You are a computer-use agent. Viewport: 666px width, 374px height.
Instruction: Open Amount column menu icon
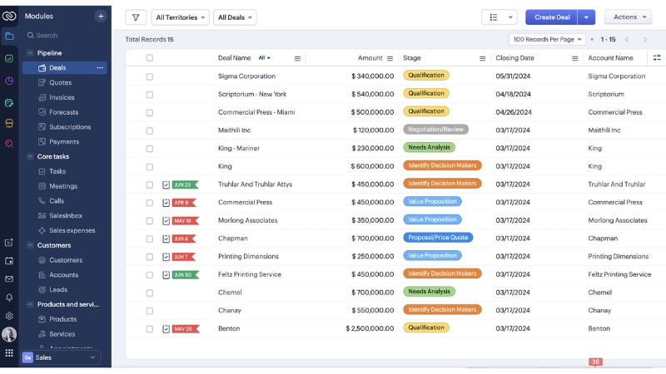pyautogui.click(x=390, y=58)
